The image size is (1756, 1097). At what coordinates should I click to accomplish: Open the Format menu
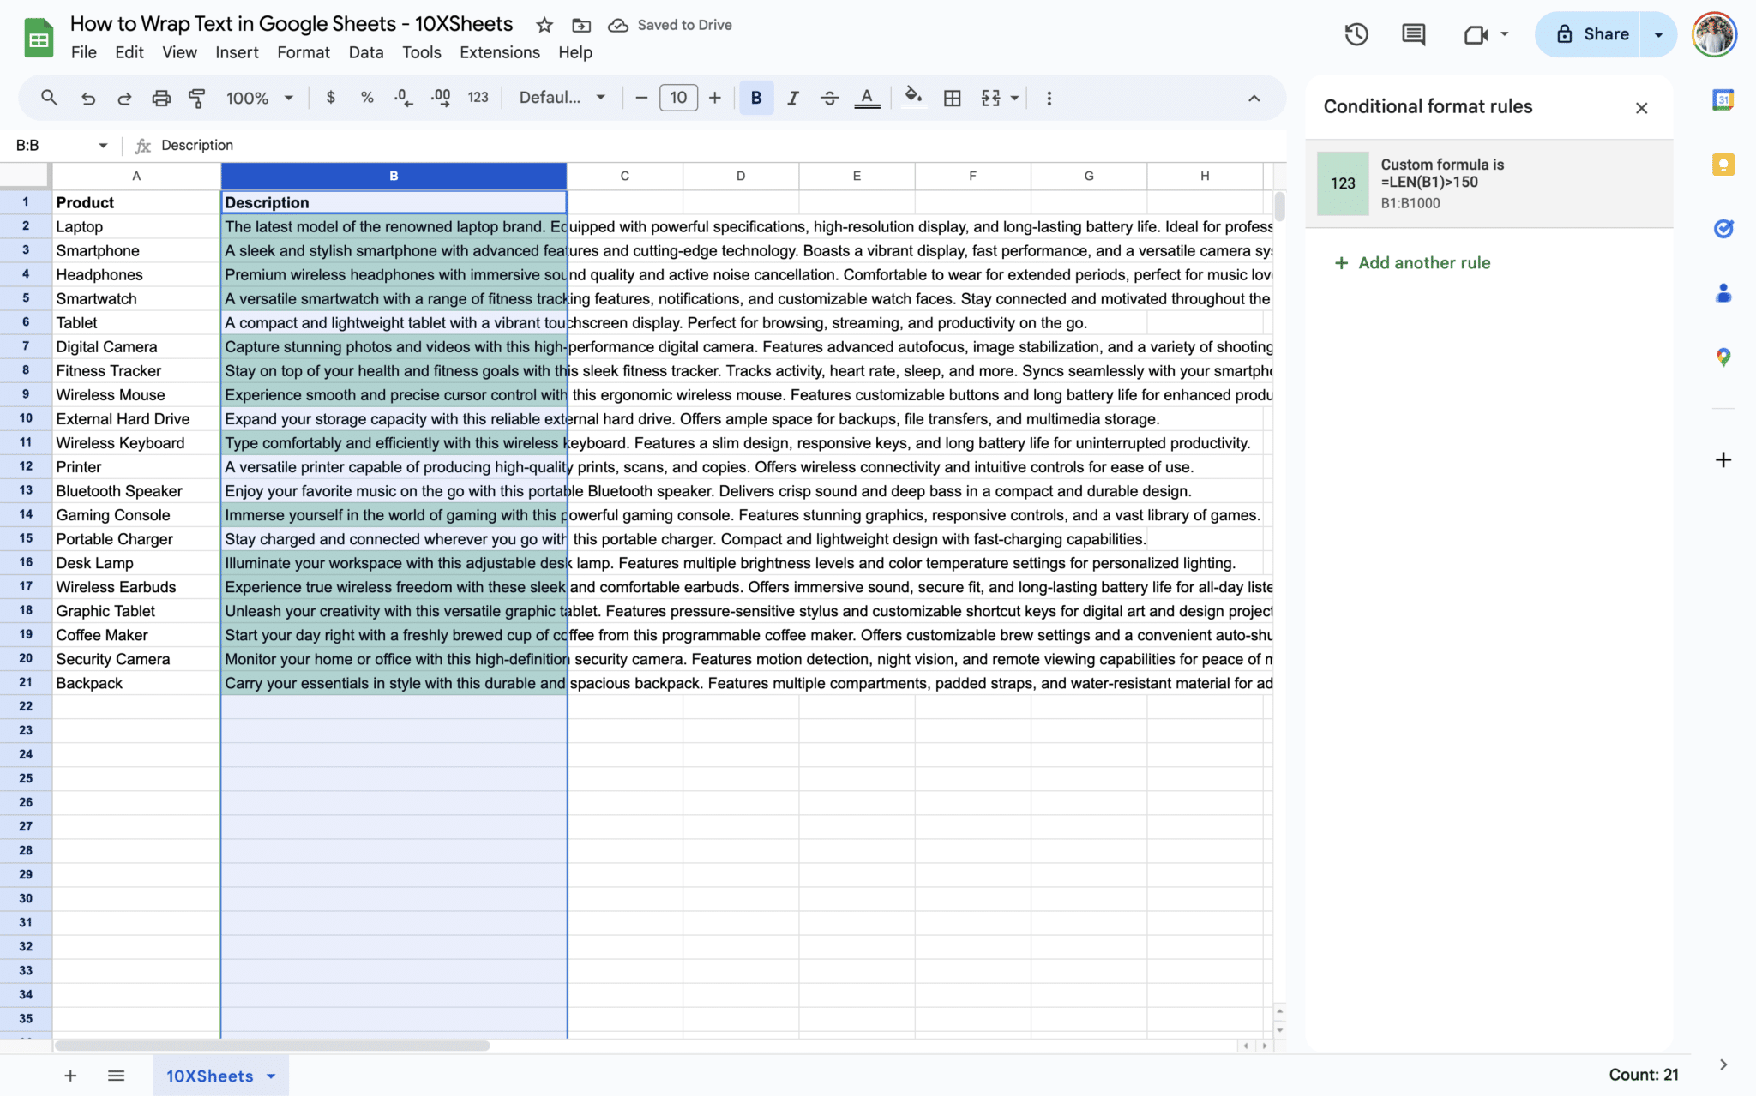point(303,52)
